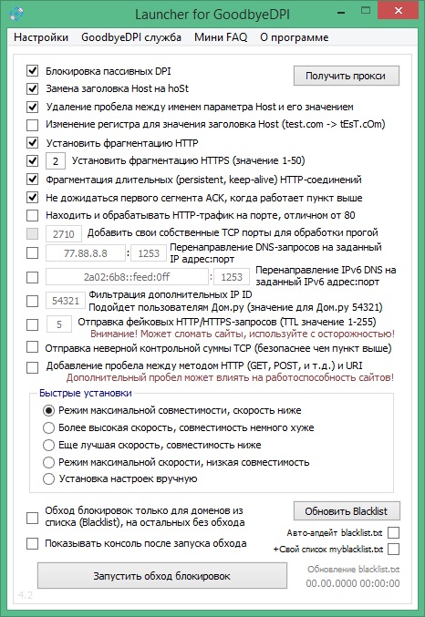The width and height of the screenshot is (425, 617).
Task: Enable Изменение регистра заголовка Host checkbox
Action: [x=32, y=125]
